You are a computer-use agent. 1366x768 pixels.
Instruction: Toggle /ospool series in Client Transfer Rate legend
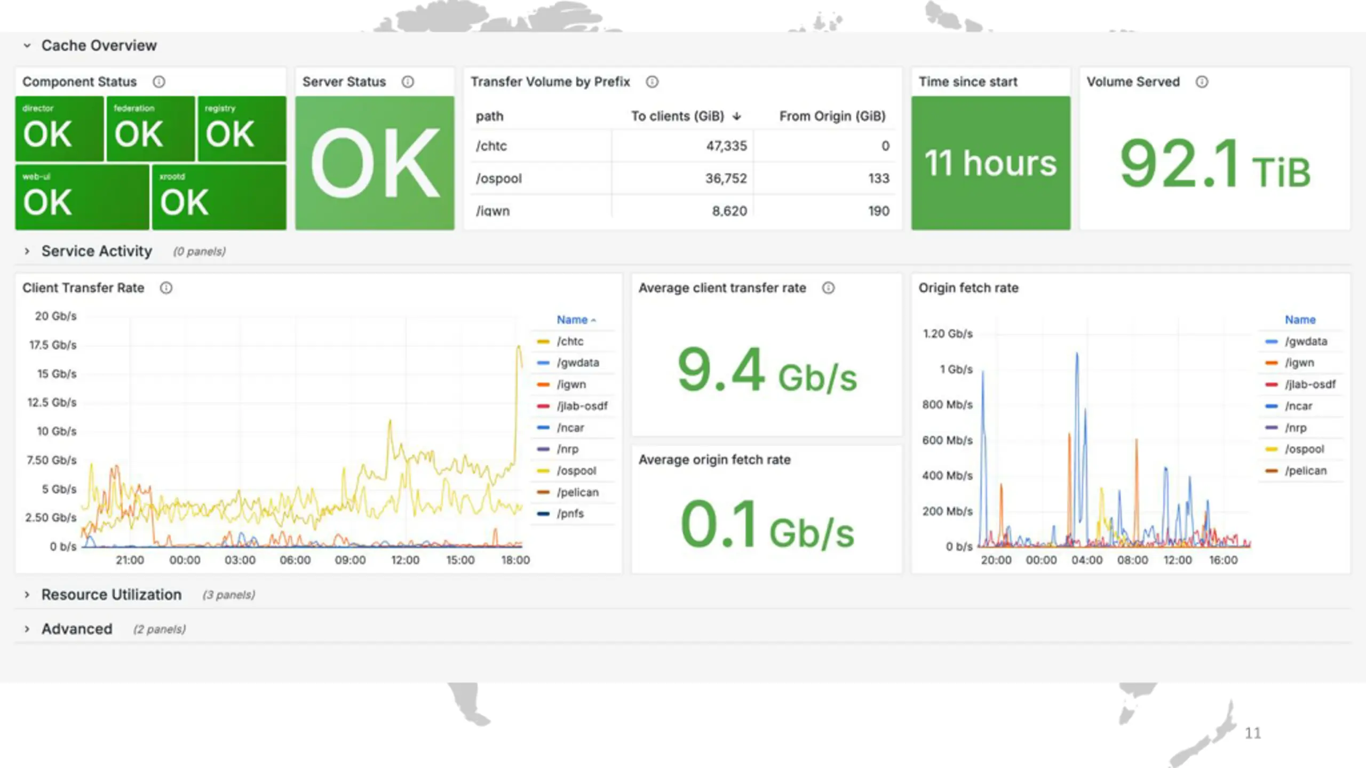pyautogui.click(x=576, y=470)
